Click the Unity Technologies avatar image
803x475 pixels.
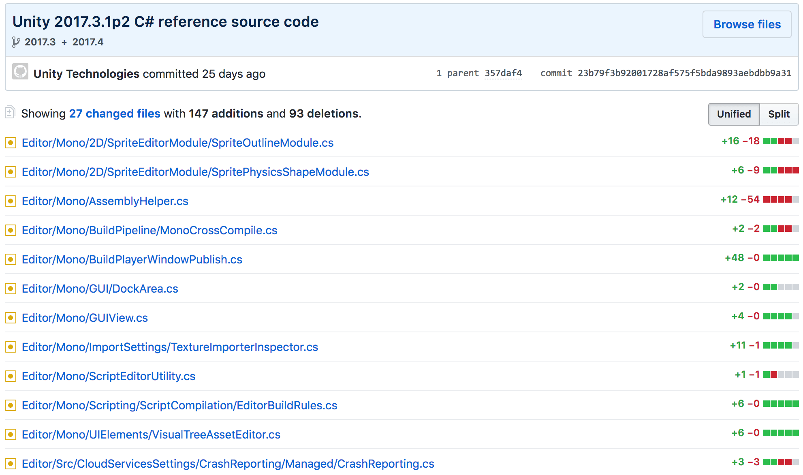pyautogui.click(x=20, y=71)
